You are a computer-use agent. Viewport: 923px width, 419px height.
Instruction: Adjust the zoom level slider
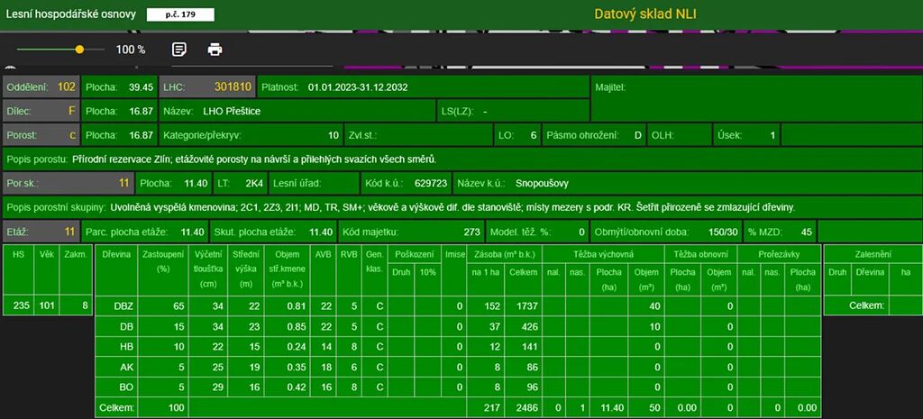click(x=79, y=50)
